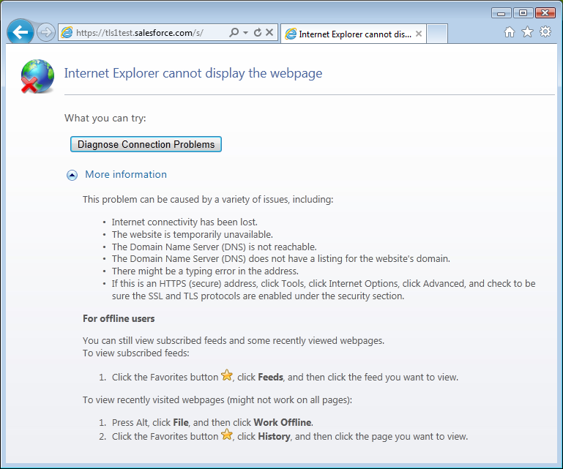This screenshot has height=469, width=563.
Task: Click 'The website is temporarily unavailable.' bullet
Action: pyautogui.click(x=193, y=235)
